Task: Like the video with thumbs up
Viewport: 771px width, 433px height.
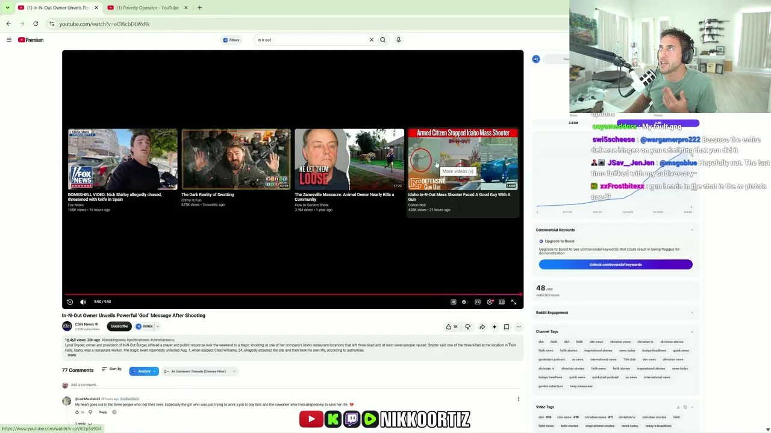Action: click(452, 327)
